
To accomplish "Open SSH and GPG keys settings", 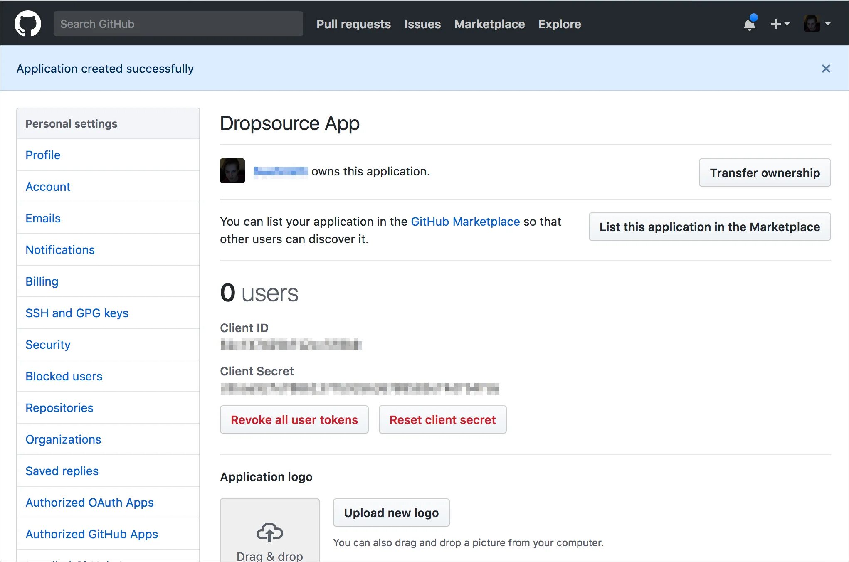I will [77, 313].
